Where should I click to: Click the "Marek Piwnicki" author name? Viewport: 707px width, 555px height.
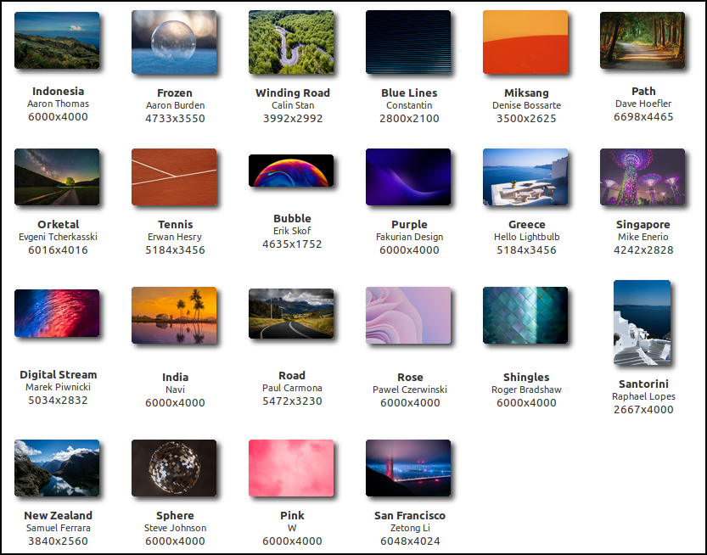59,387
